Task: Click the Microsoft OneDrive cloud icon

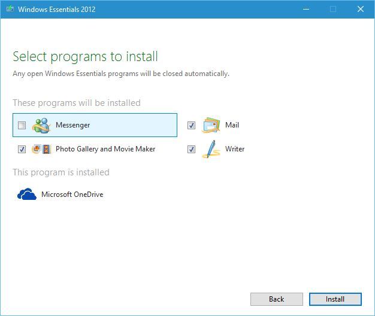Action: [27, 194]
